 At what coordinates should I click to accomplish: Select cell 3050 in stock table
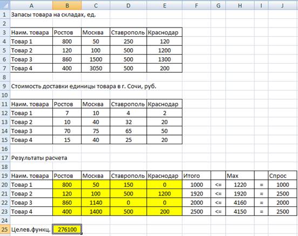96,68
